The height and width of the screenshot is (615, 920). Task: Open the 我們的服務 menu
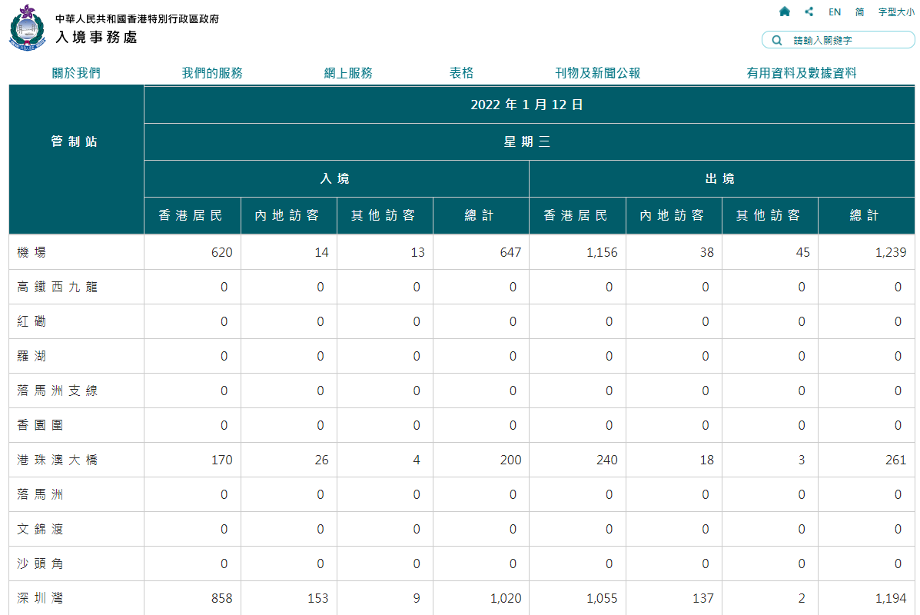(212, 73)
